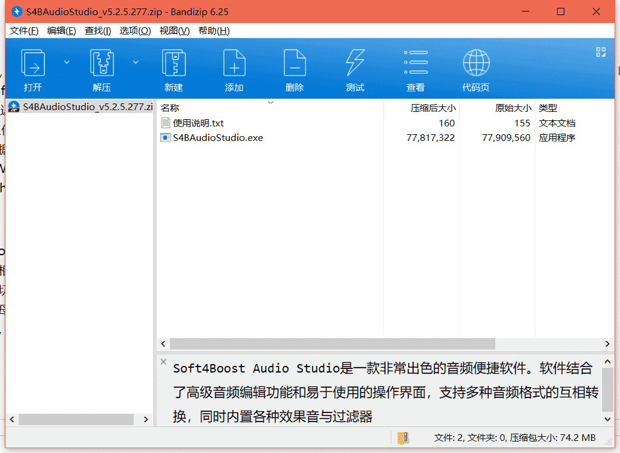Open the 选项(O) menu

[x=135, y=31]
